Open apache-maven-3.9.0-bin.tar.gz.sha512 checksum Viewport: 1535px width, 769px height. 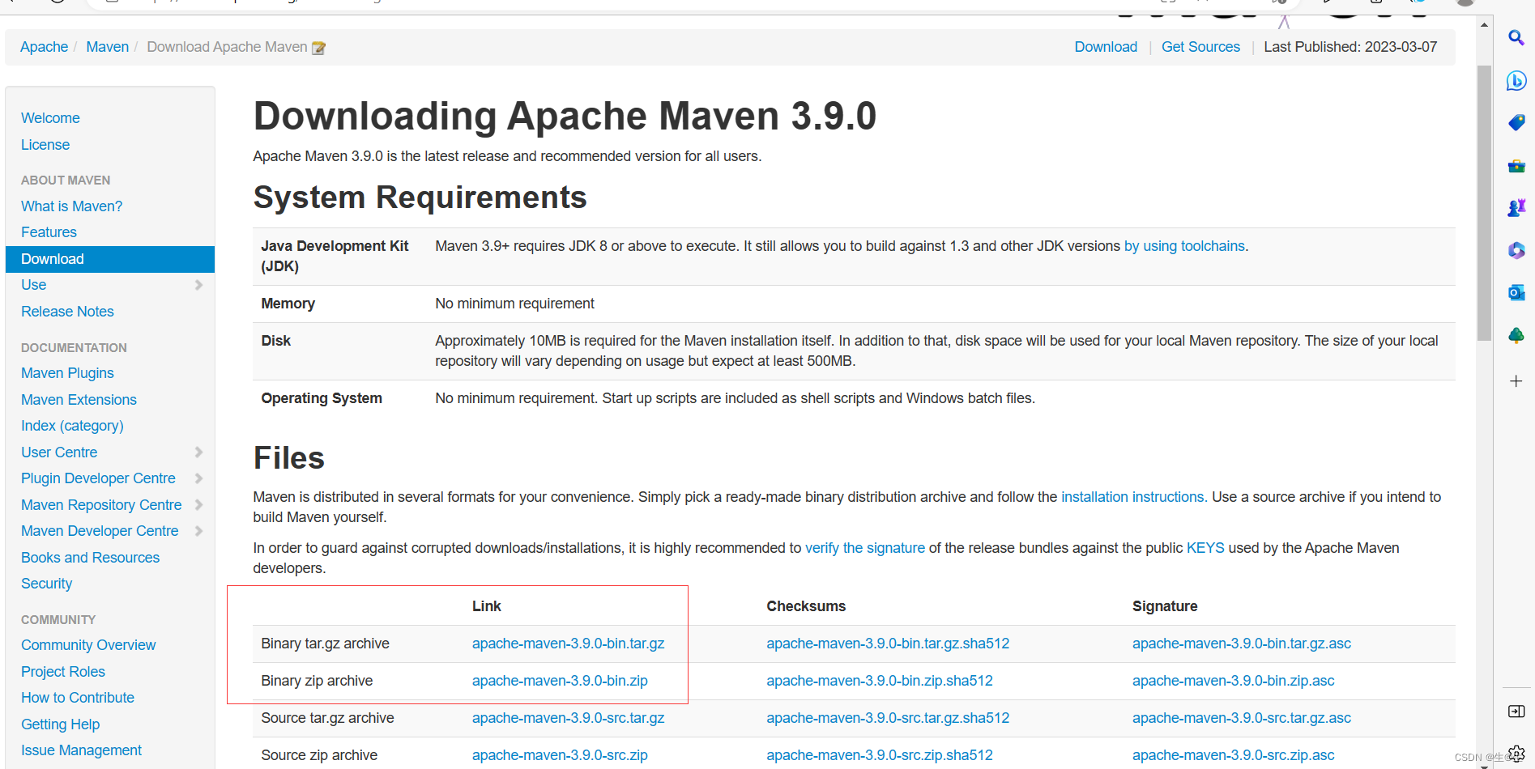888,644
